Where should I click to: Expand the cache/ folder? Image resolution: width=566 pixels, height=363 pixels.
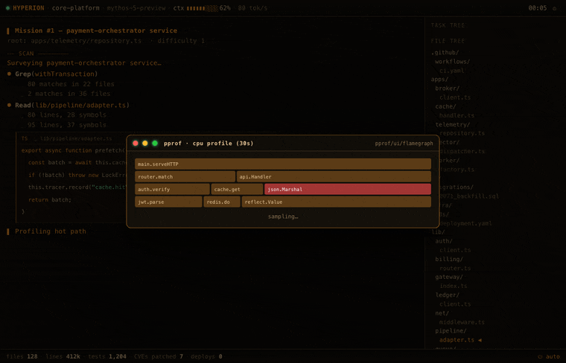click(445, 106)
